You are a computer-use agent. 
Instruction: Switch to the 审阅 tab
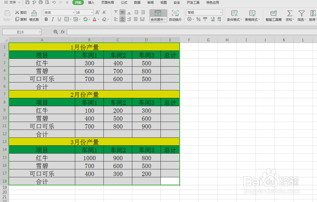(150, 3)
